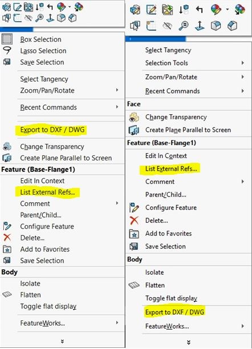Select List External Refs in the left menu
The image size is (252, 349).
(x=47, y=192)
